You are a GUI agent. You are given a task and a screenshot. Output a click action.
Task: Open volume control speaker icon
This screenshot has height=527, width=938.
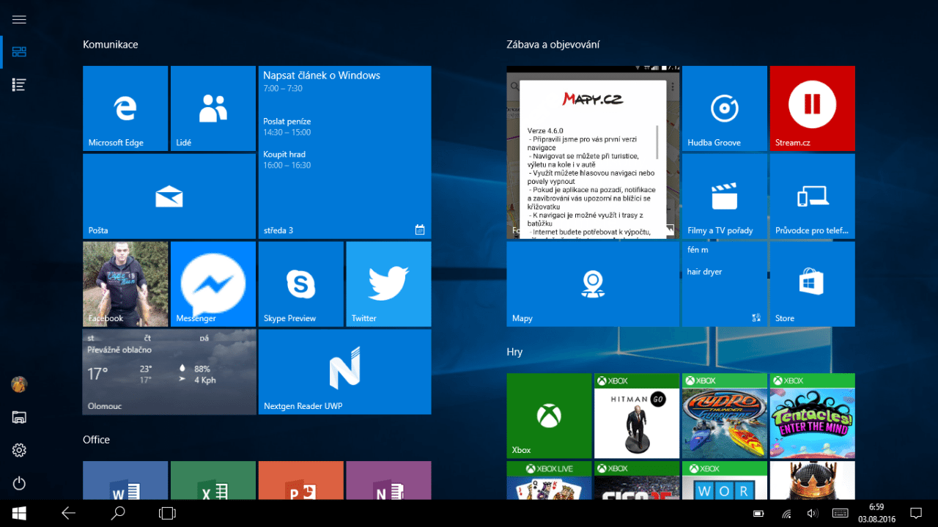click(x=812, y=513)
